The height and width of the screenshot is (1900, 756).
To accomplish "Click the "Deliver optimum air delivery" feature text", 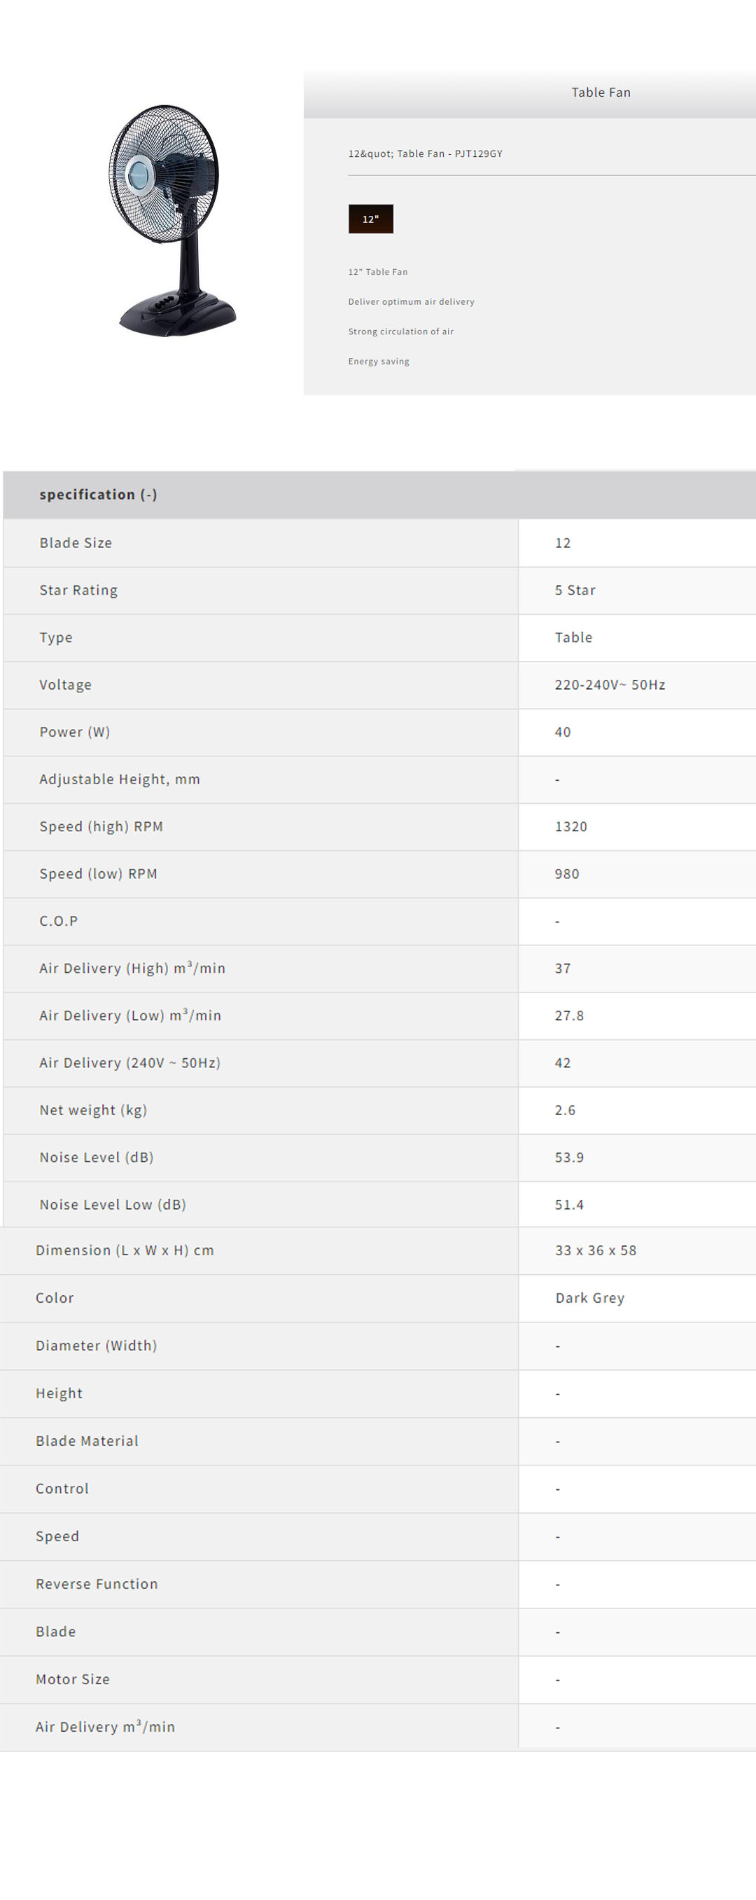I will (411, 301).
